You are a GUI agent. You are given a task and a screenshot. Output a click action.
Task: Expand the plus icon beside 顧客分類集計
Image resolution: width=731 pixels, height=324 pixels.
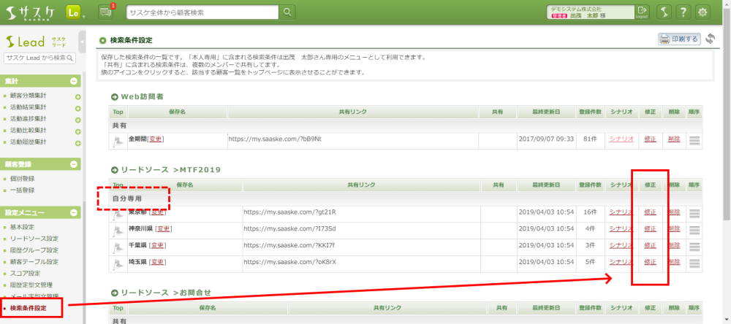(x=77, y=96)
